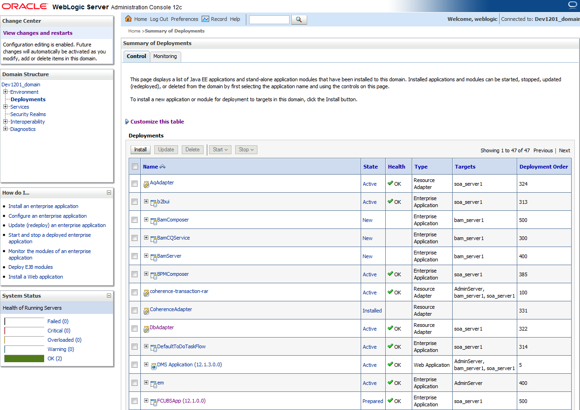Open the Deploy EJB modules link
Image resolution: width=580 pixels, height=410 pixels.
coord(31,267)
